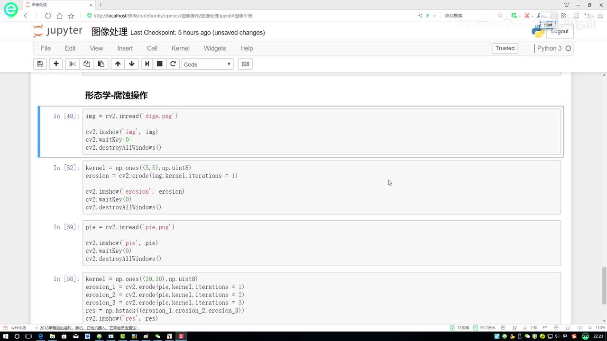Click the browser address bar URL
Screen dimensions: 607x341
(173, 16)
